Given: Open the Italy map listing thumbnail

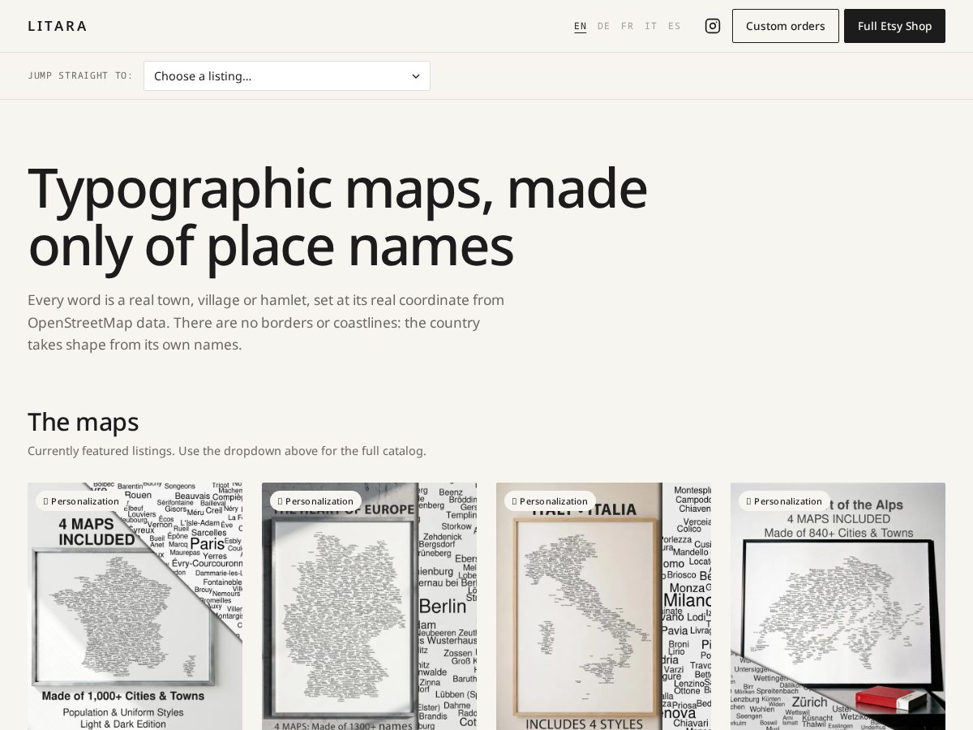Looking at the screenshot, I should pyautogui.click(x=603, y=607).
